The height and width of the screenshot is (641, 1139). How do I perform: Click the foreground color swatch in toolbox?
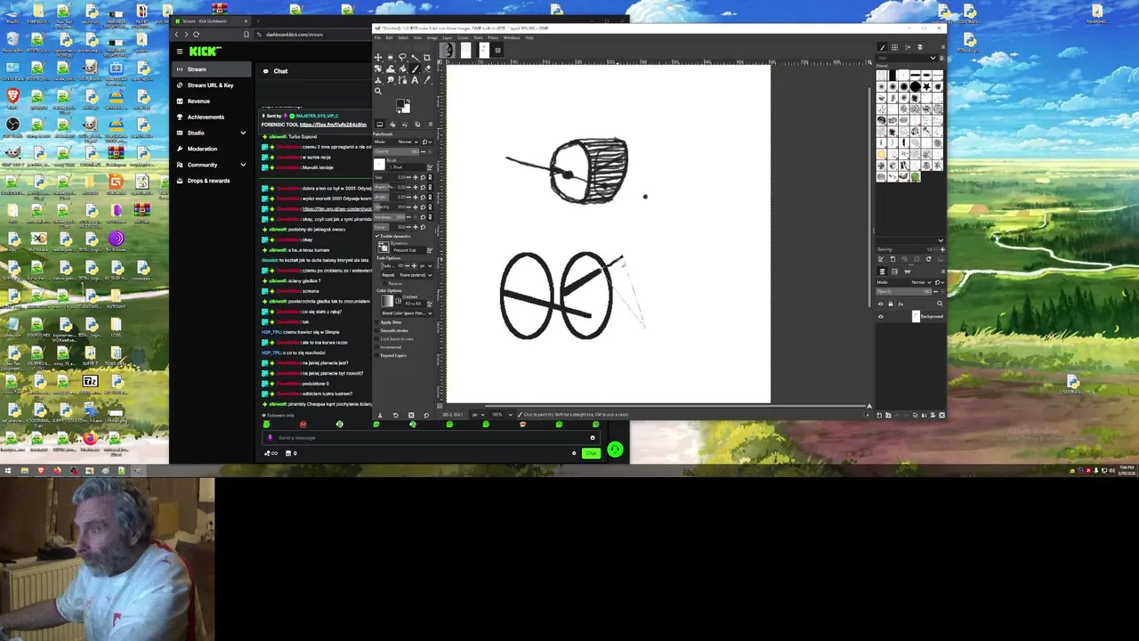(400, 103)
